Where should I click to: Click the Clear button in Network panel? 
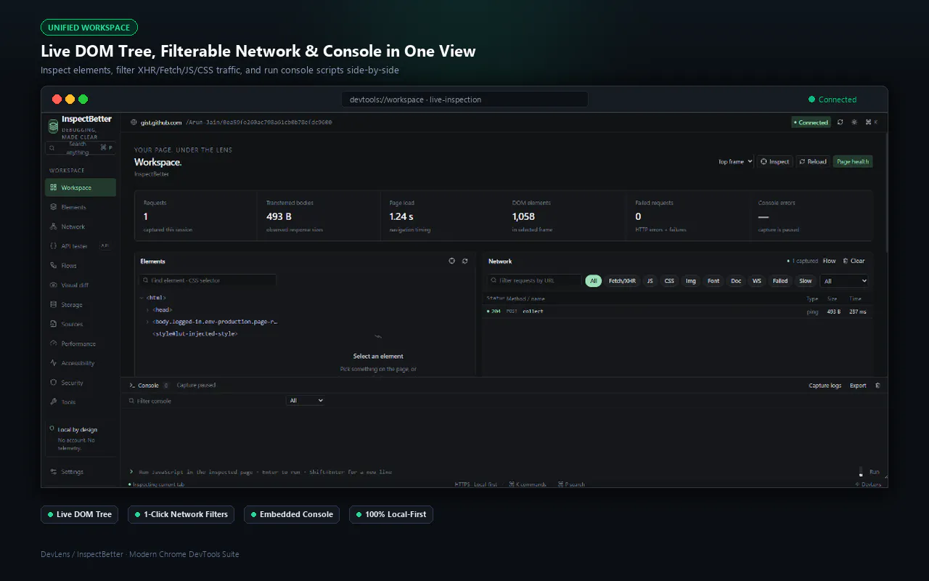pyautogui.click(x=854, y=261)
